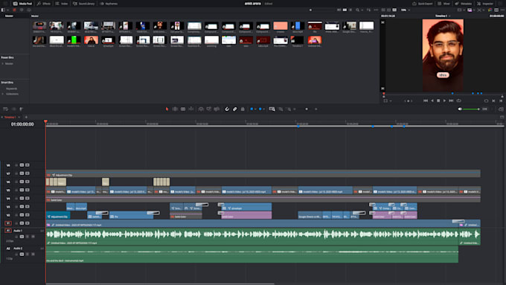The image size is (506, 285).
Task: Click the Detail Zoom icon
Action: pos(281,109)
